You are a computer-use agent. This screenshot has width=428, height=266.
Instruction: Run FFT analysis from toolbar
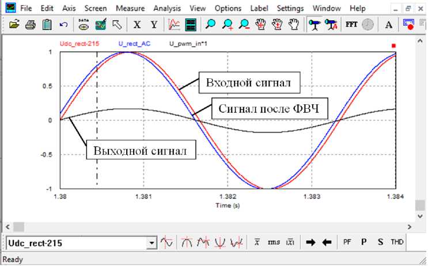(351, 24)
